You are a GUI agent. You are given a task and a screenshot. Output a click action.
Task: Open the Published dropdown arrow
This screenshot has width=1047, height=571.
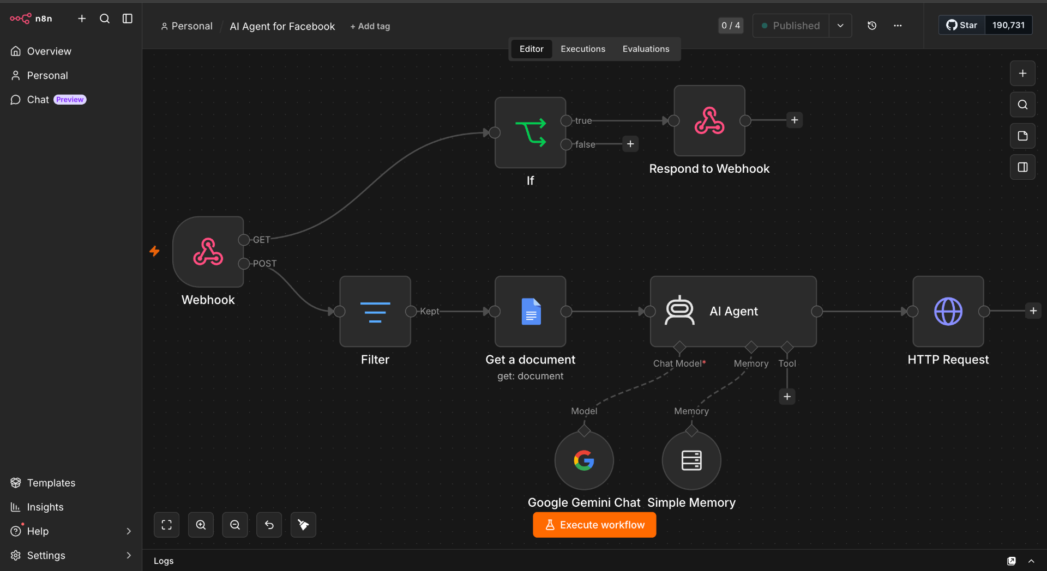[840, 26]
